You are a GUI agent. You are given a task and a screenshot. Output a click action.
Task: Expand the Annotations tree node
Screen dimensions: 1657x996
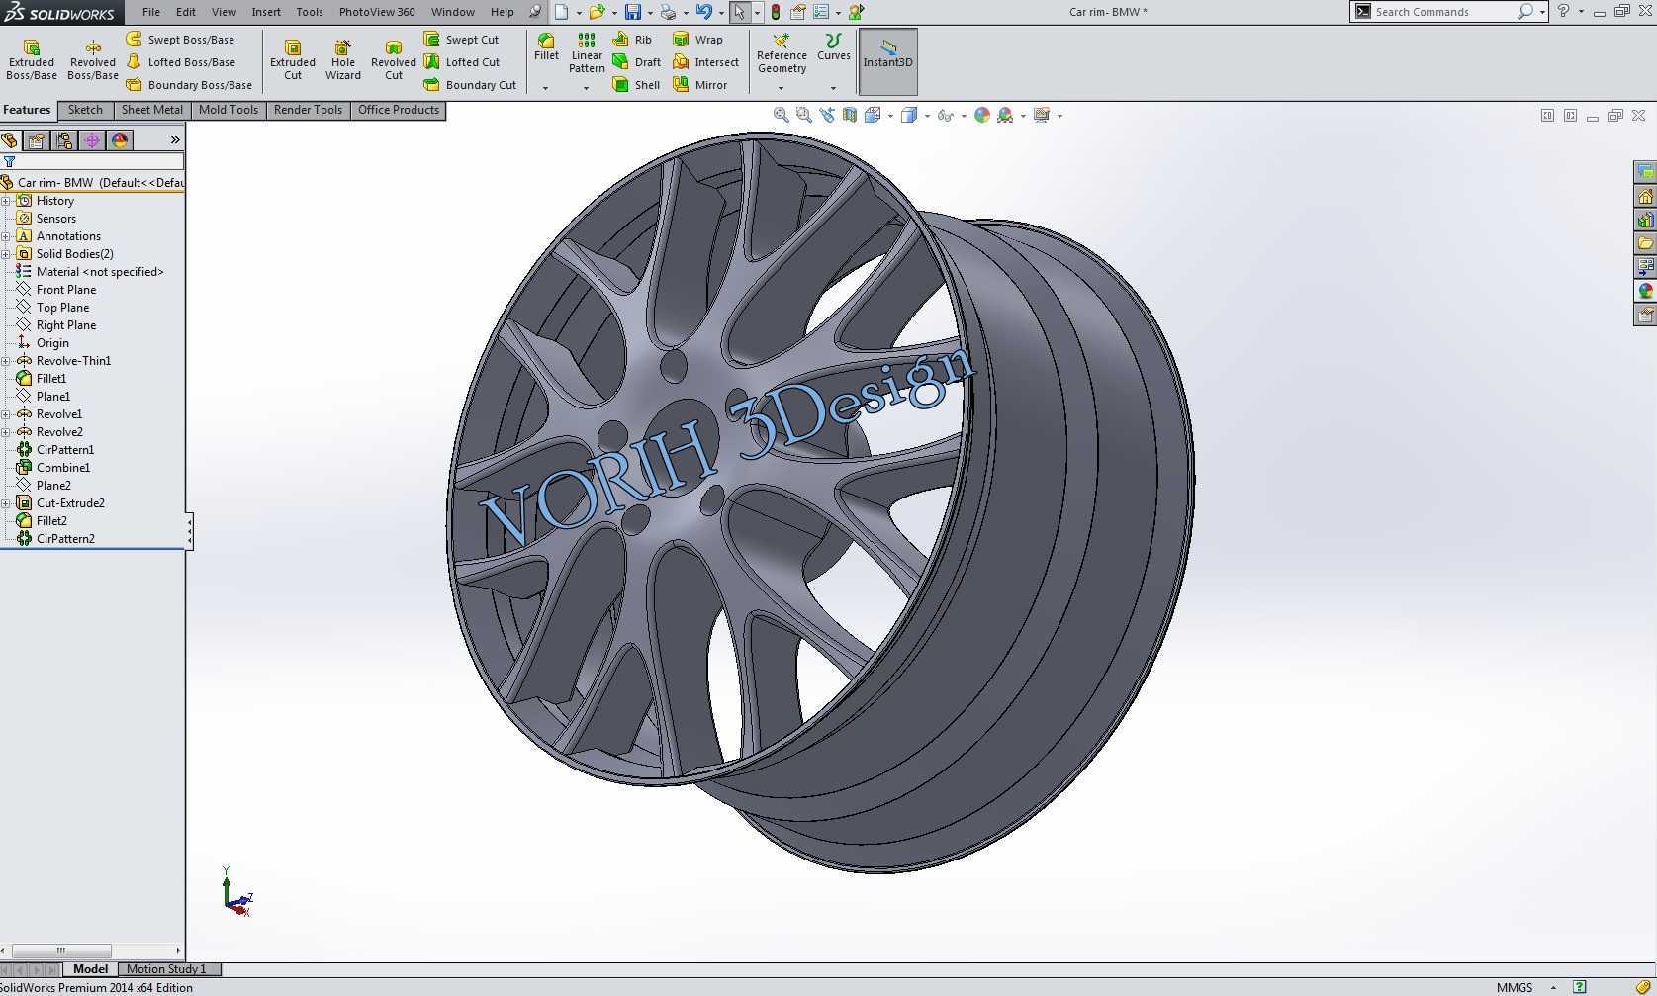(6, 236)
